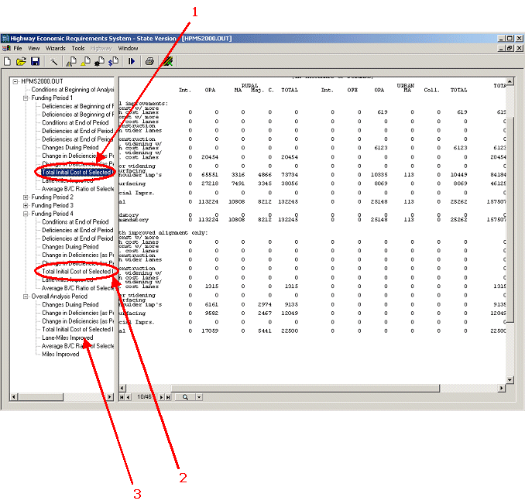Select Funding Period 1 Conditions at End of Period
Image resolution: width=525 pixels, height=504 pixels.
[x=75, y=123]
